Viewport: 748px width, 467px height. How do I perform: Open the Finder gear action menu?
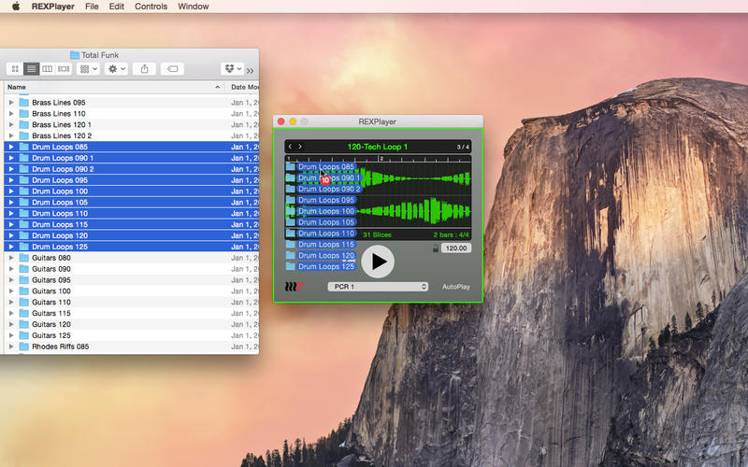coord(116,69)
